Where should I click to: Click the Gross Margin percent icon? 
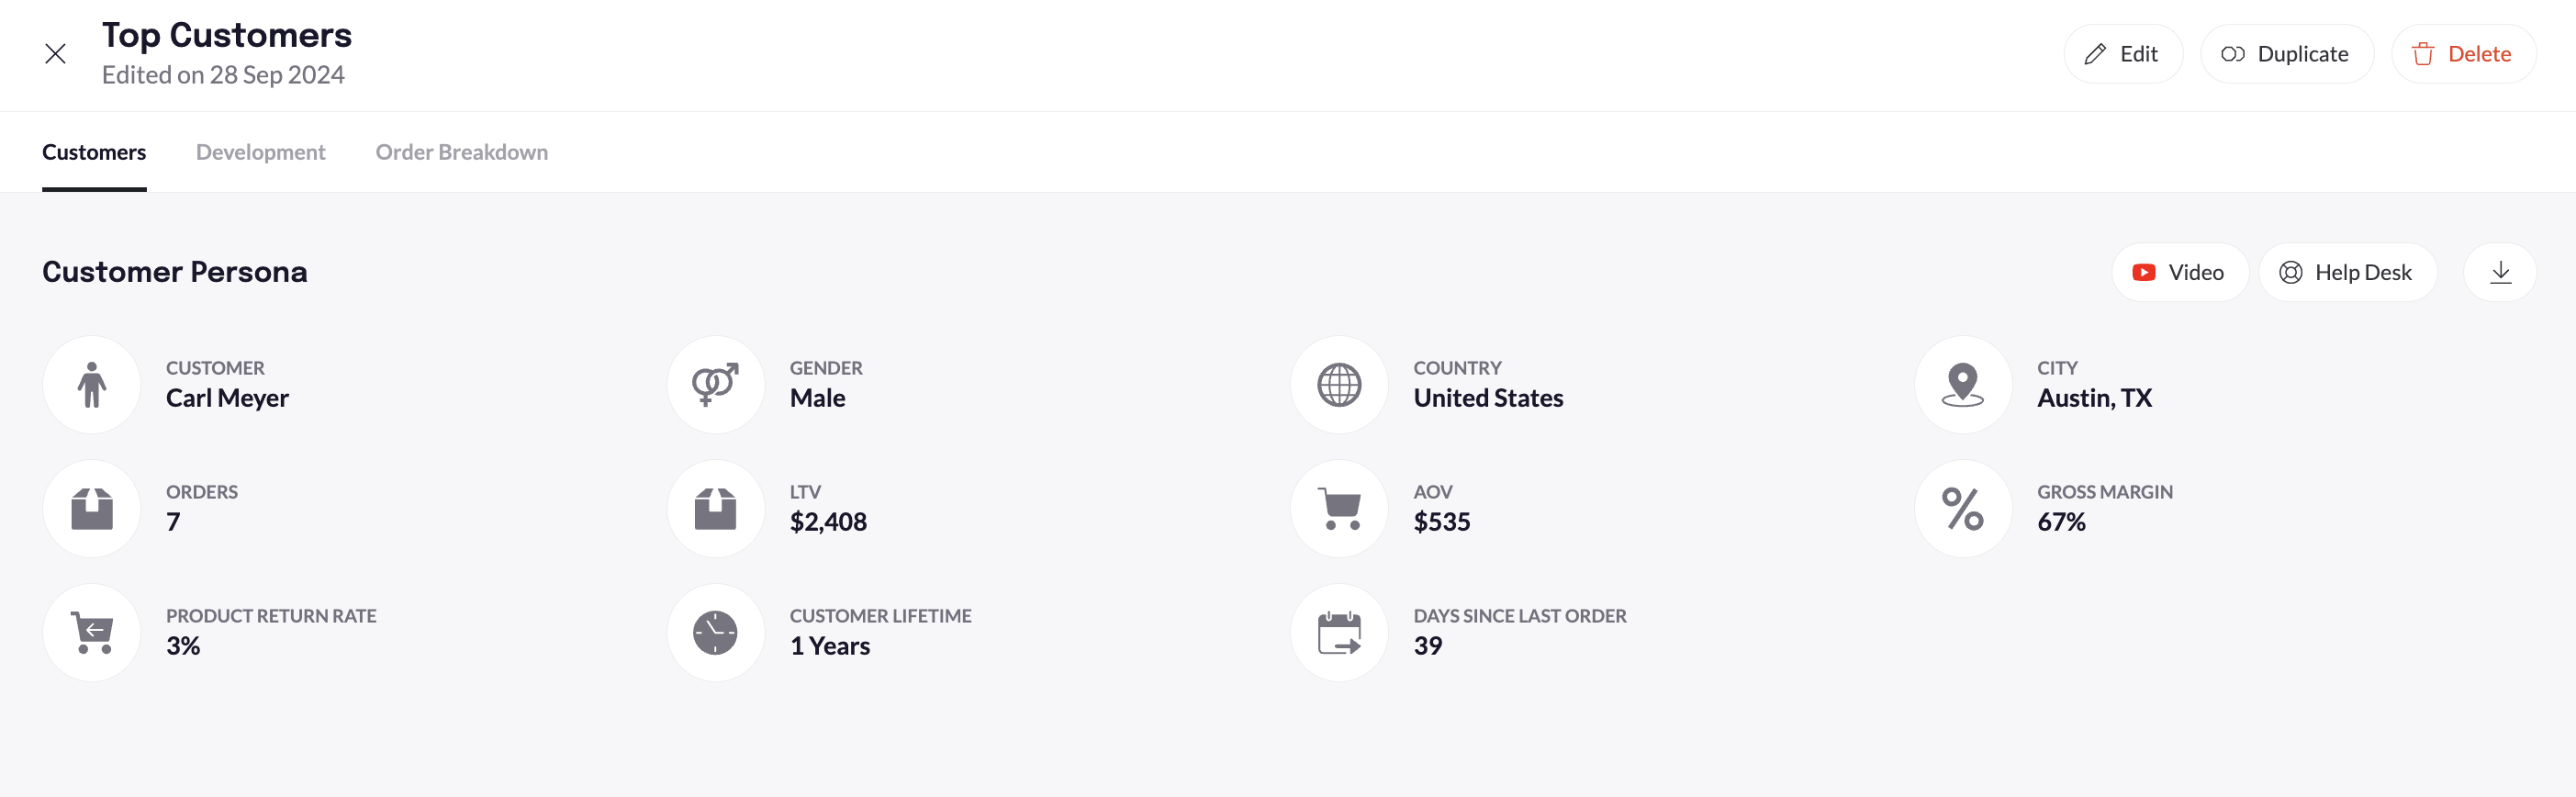tap(1963, 509)
